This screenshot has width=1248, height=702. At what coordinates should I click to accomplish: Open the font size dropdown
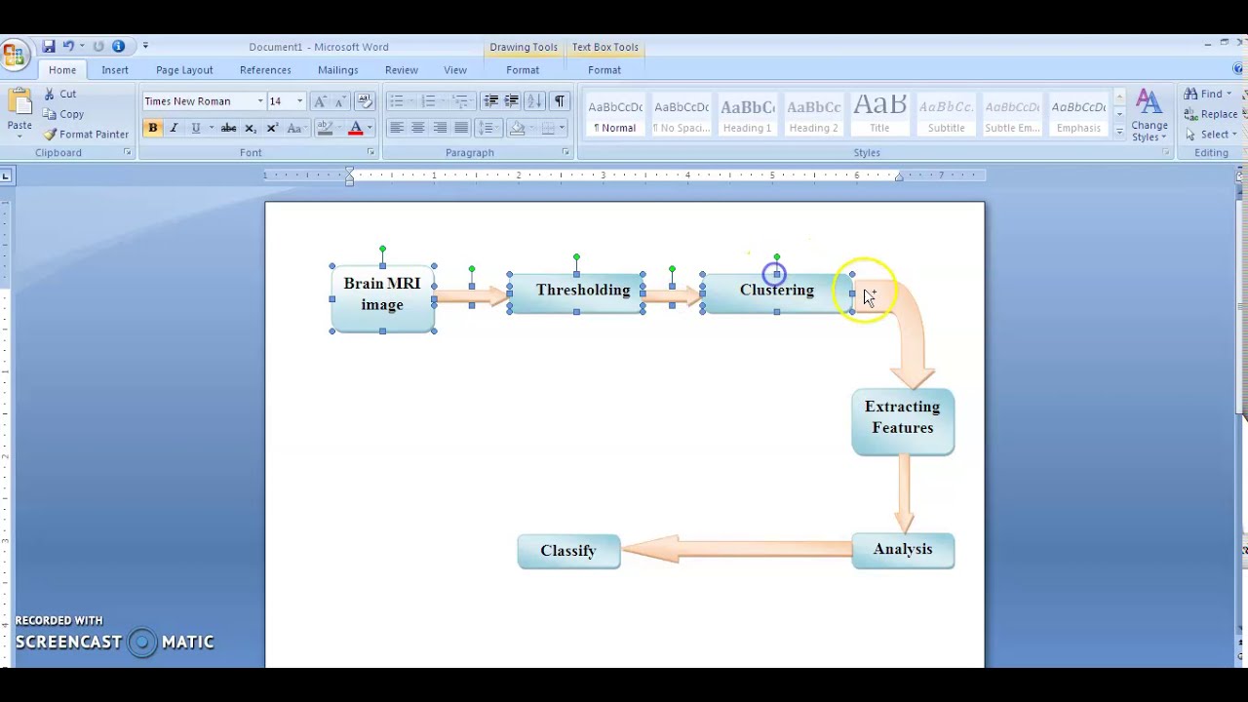coord(299,101)
